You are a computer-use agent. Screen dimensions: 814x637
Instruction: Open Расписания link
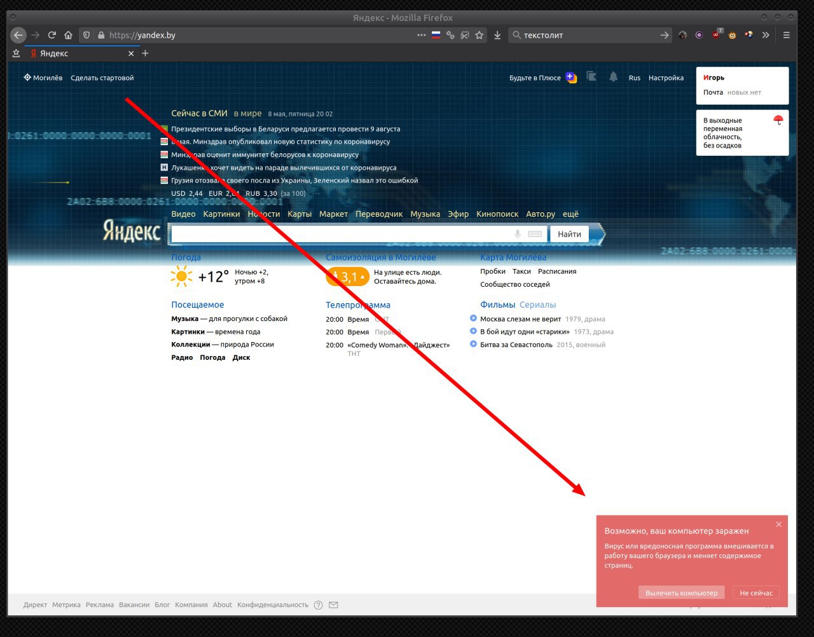[x=557, y=271]
